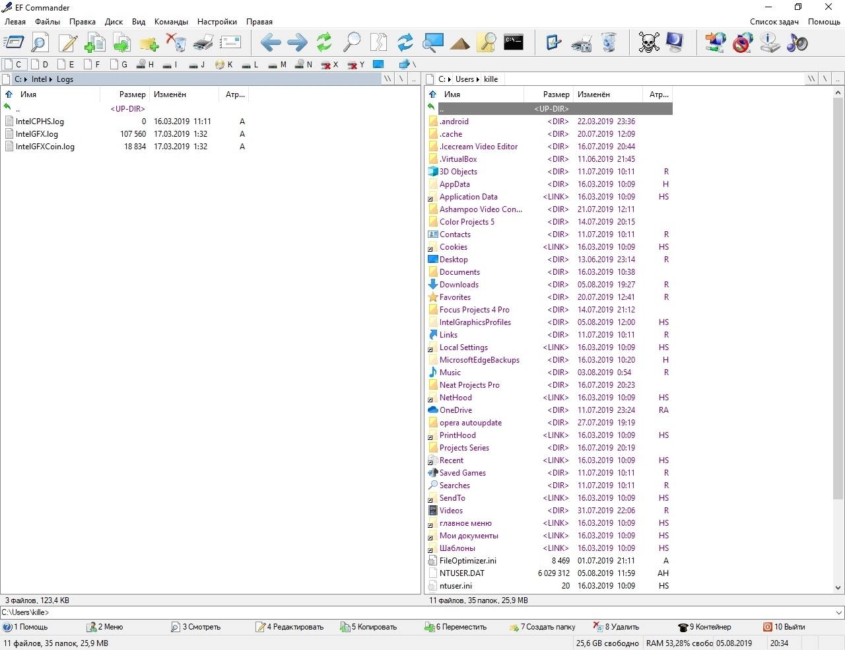Open the Файлы menu
Image resolution: width=845 pixels, height=650 pixels.
pyautogui.click(x=48, y=22)
